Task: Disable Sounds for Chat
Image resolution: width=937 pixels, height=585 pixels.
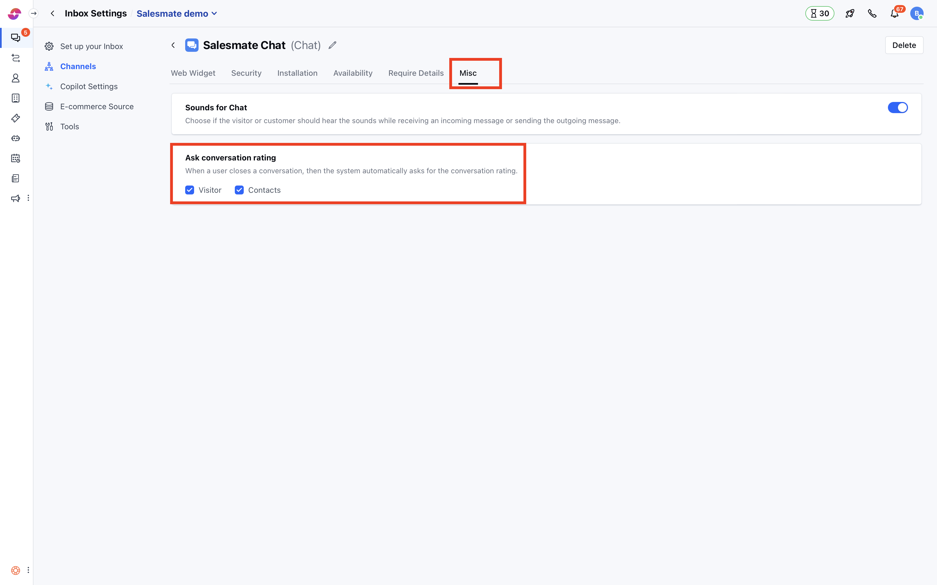Action: coord(897,108)
